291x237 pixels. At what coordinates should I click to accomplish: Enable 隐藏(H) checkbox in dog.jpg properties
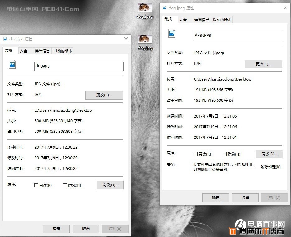click(65, 185)
